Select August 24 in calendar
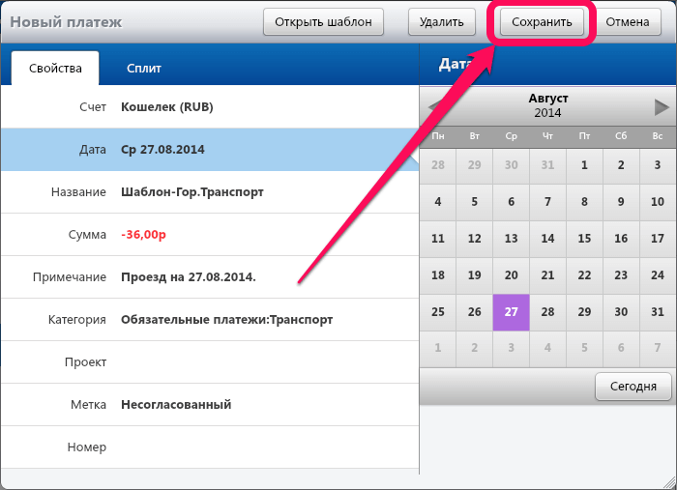 point(658,275)
